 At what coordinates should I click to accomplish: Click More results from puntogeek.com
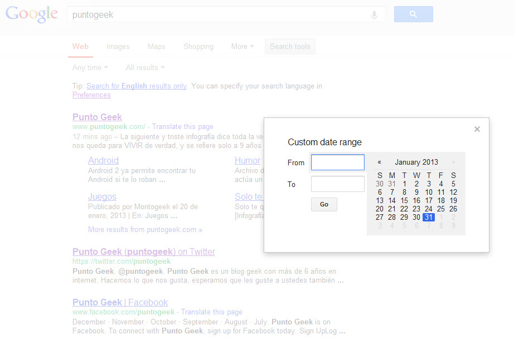[x=145, y=229]
